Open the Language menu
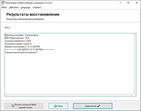Viewport: 141px width, 111px height. tap(25, 7)
